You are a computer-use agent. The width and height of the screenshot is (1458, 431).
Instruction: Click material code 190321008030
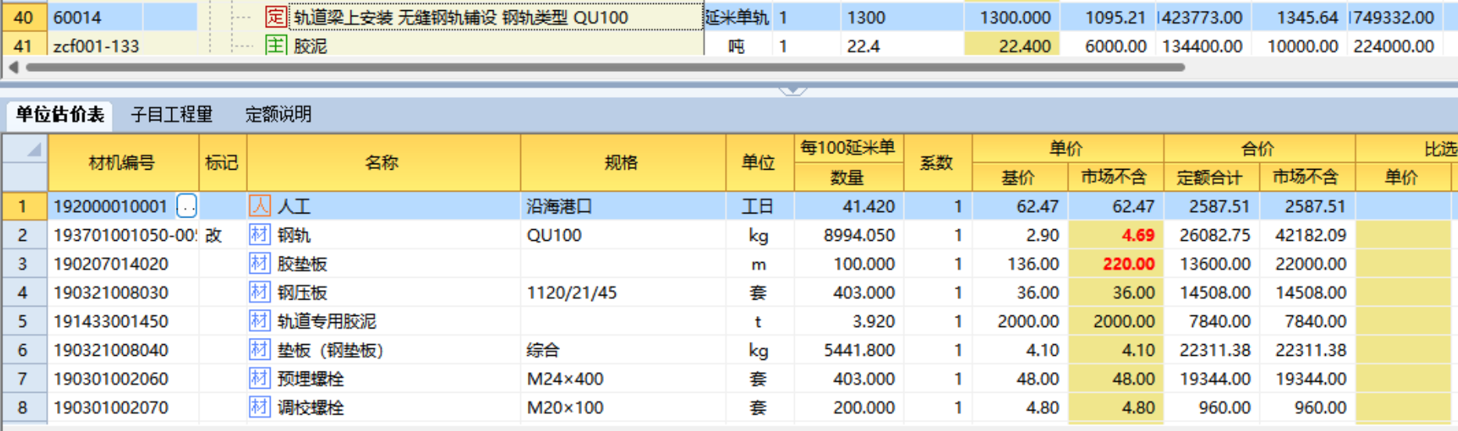tap(124, 292)
